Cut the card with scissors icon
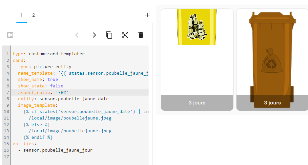This screenshot has height=165, width=308. pyautogui.click(x=125, y=35)
